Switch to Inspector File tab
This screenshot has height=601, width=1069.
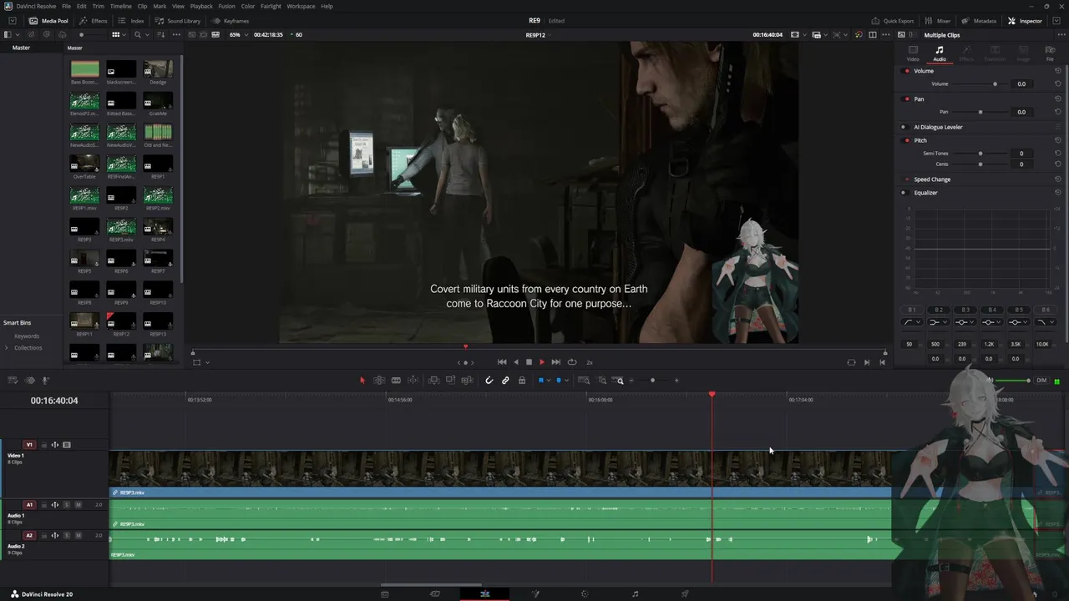click(1050, 53)
